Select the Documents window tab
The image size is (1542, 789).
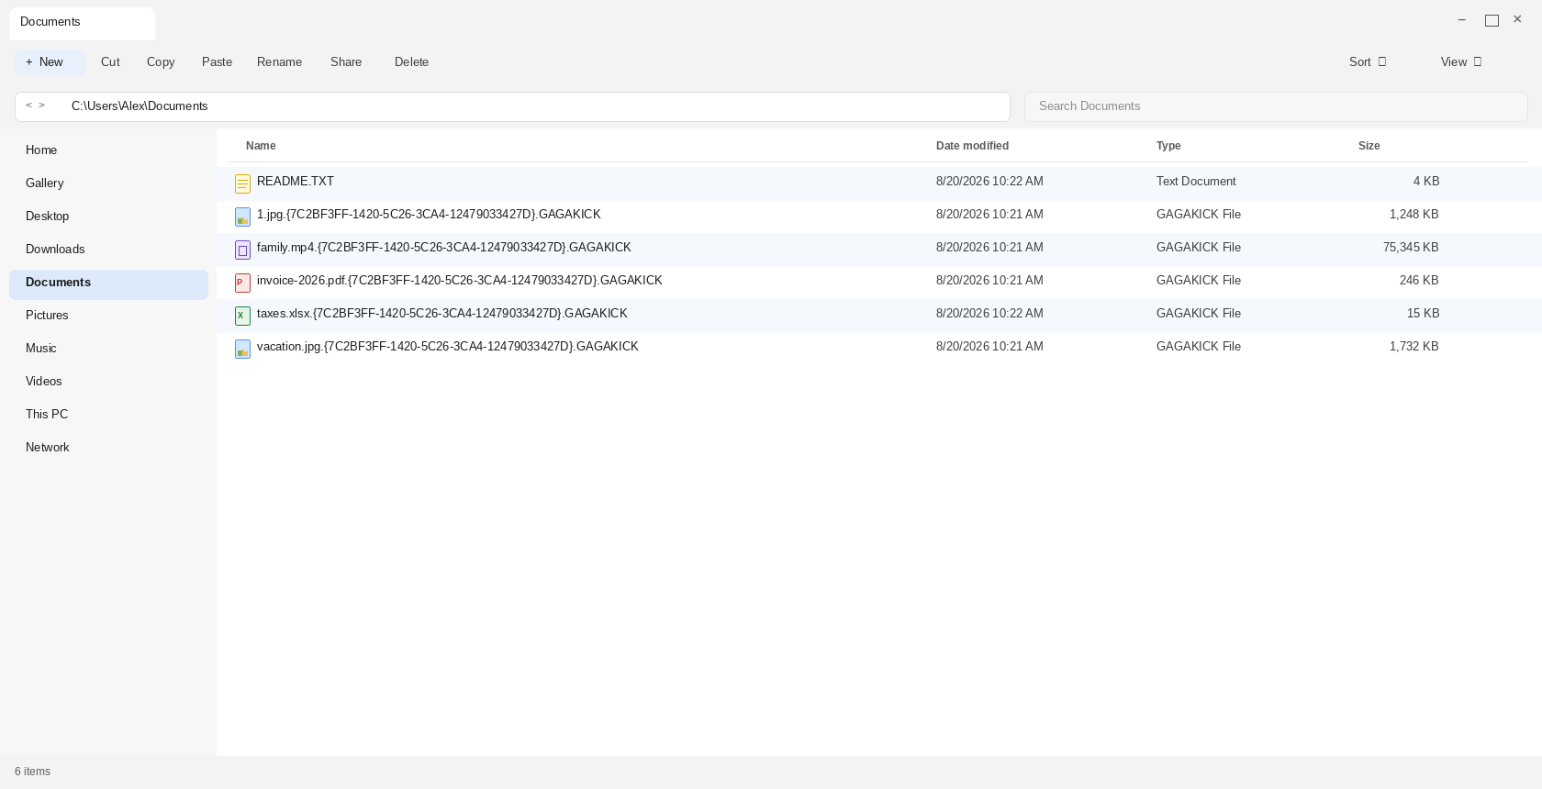pyautogui.click(x=82, y=23)
